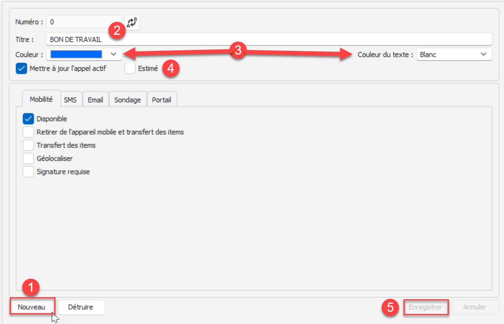The height and width of the screenshot is (324, 504).
Task: Click the renumber A-B swap icon
Action: click(x=132, y=23)
